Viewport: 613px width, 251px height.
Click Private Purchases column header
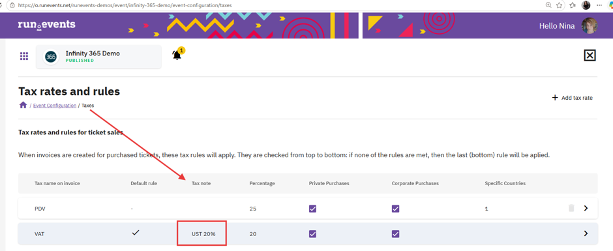click(329, 183)
